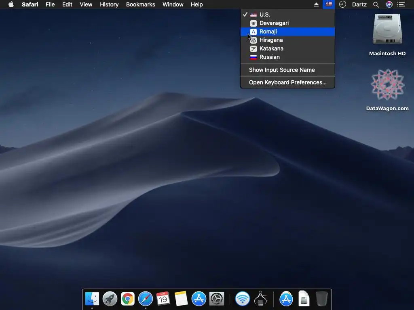Open Notification Center list icon

click(x=401, y=4)
